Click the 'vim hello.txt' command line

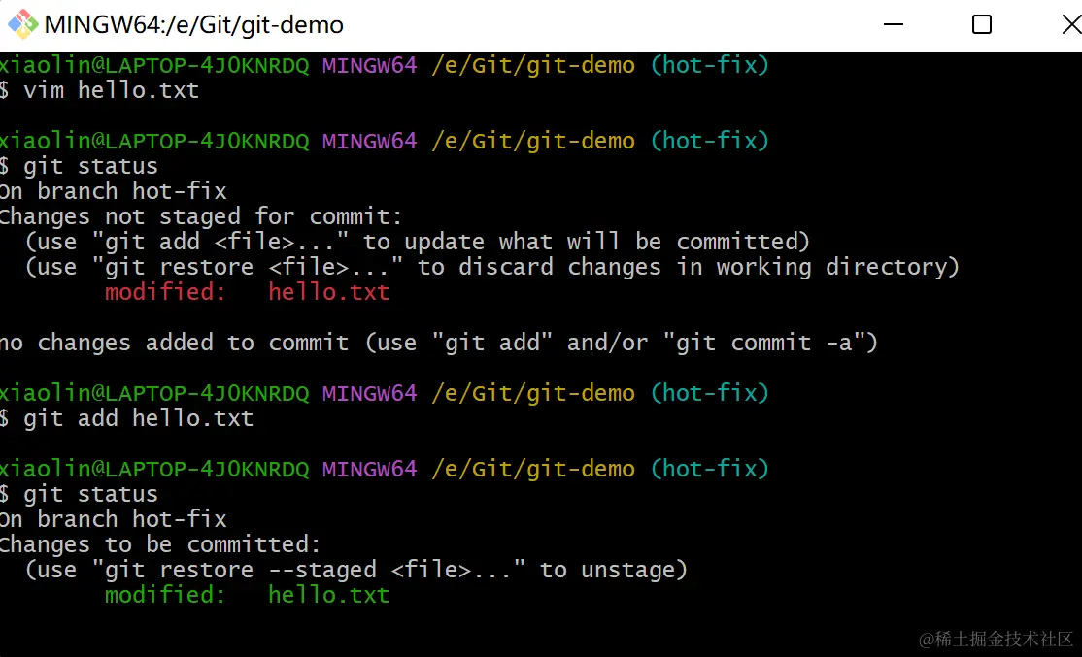pyautogui.click(x=100, y=90)
